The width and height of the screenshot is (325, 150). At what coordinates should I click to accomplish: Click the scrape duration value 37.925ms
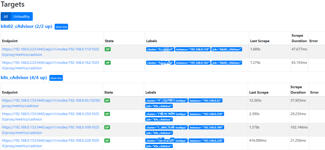[x=298, y=100]
